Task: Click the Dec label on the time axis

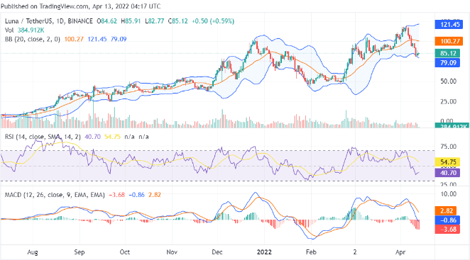Action: point(217,252)
